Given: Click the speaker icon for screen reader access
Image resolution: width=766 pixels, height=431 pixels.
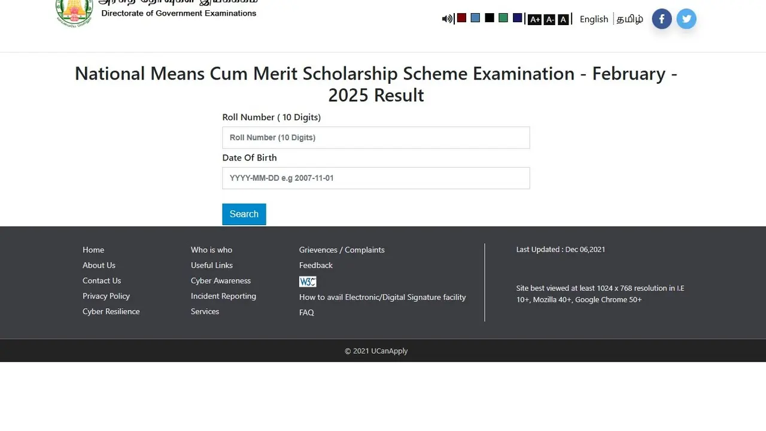Looking at the screenshot, I should (x=446, y=19).
